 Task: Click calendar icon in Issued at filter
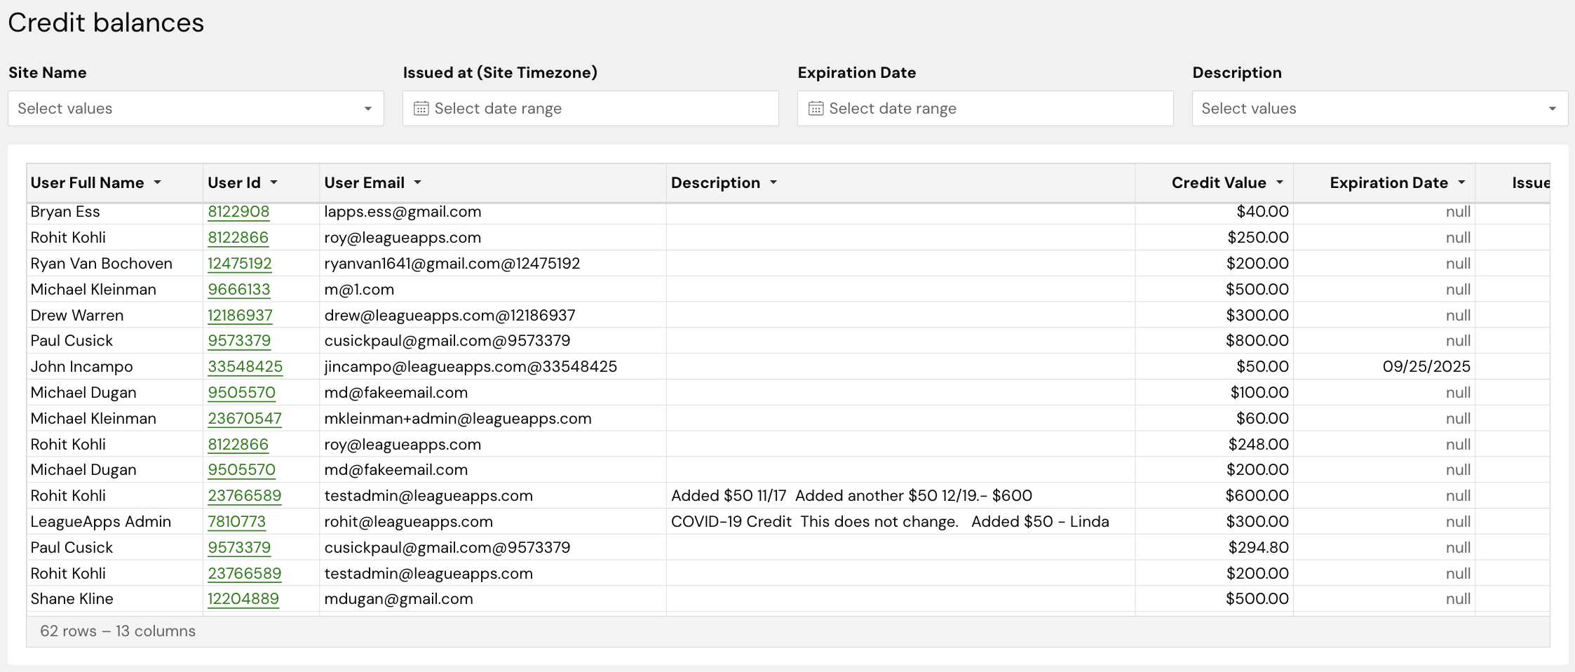tap(421, 109)
